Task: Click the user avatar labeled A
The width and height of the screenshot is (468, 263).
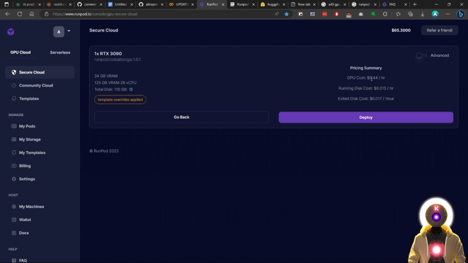Action: (59, 32)
